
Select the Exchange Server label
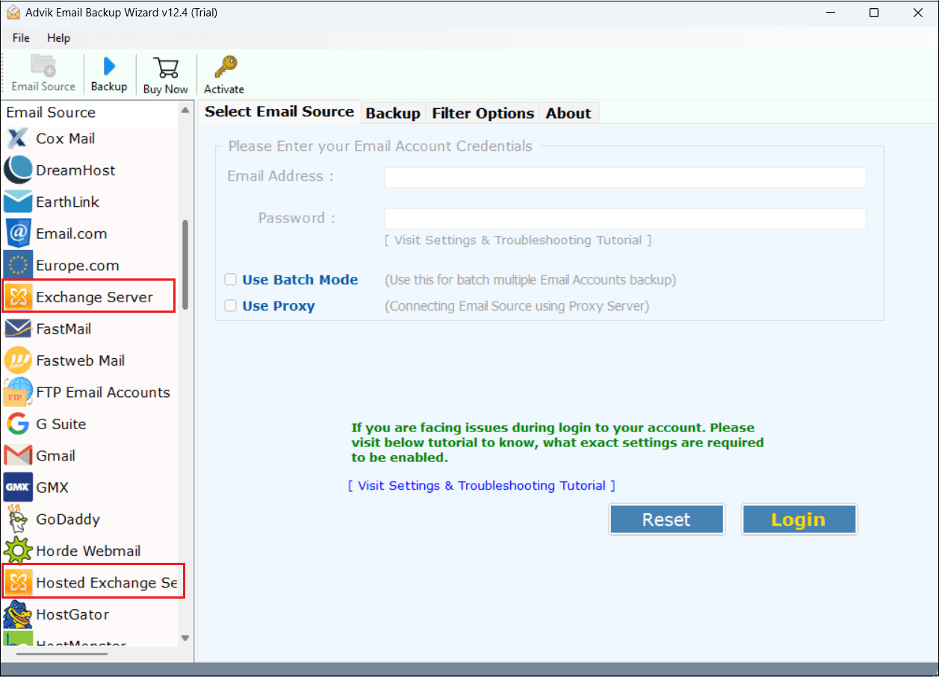coord(94,297)
